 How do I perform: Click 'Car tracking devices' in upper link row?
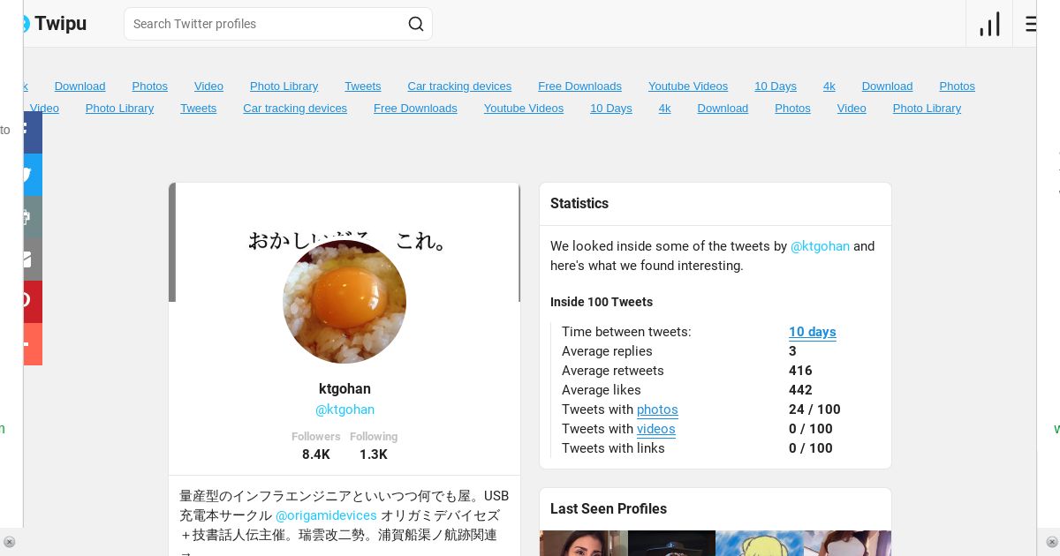(x=459, y=86)
